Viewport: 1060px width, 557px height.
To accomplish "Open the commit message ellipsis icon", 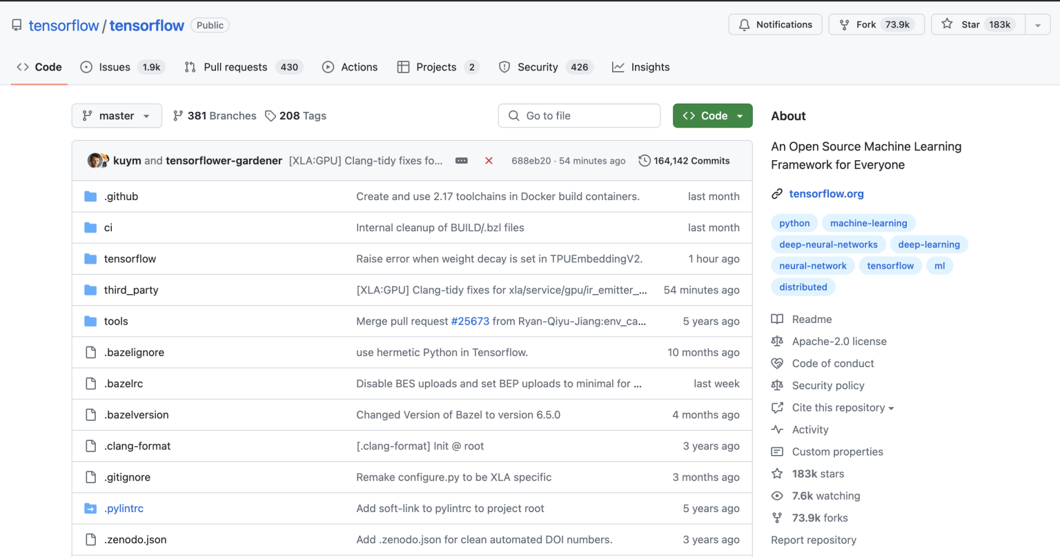I will point(461,159).
